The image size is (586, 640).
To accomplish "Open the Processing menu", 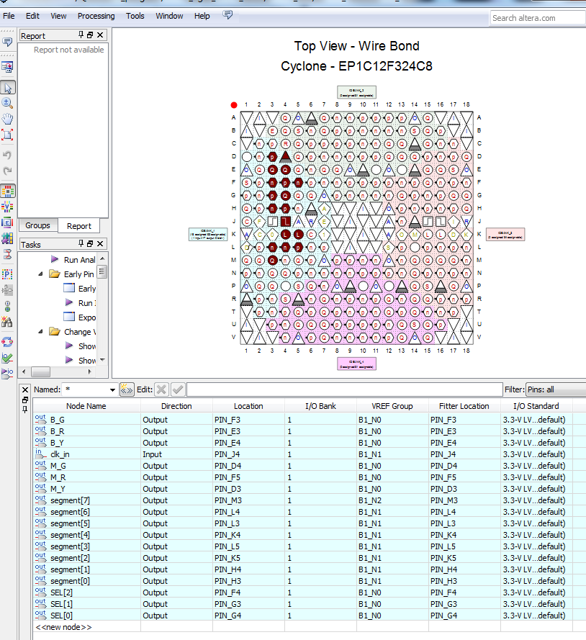I will [x=96, y=16].
